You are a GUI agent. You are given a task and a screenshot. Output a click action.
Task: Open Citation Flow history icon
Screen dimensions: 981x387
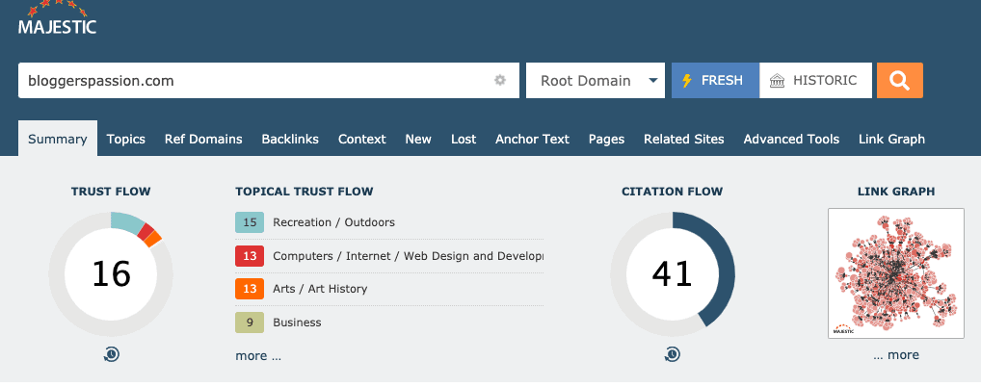coord(673,354)
